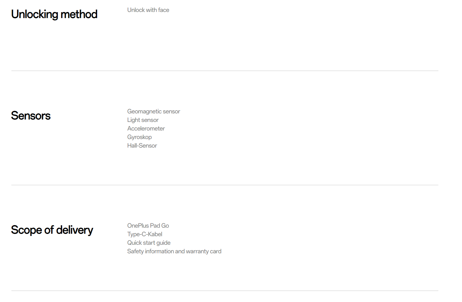Image resolution: width=462 pixels, height=302 pixels.
Task: Click the word "OnePlus" in delivery list
Action: pyautogui.click(x=138, y=226)
